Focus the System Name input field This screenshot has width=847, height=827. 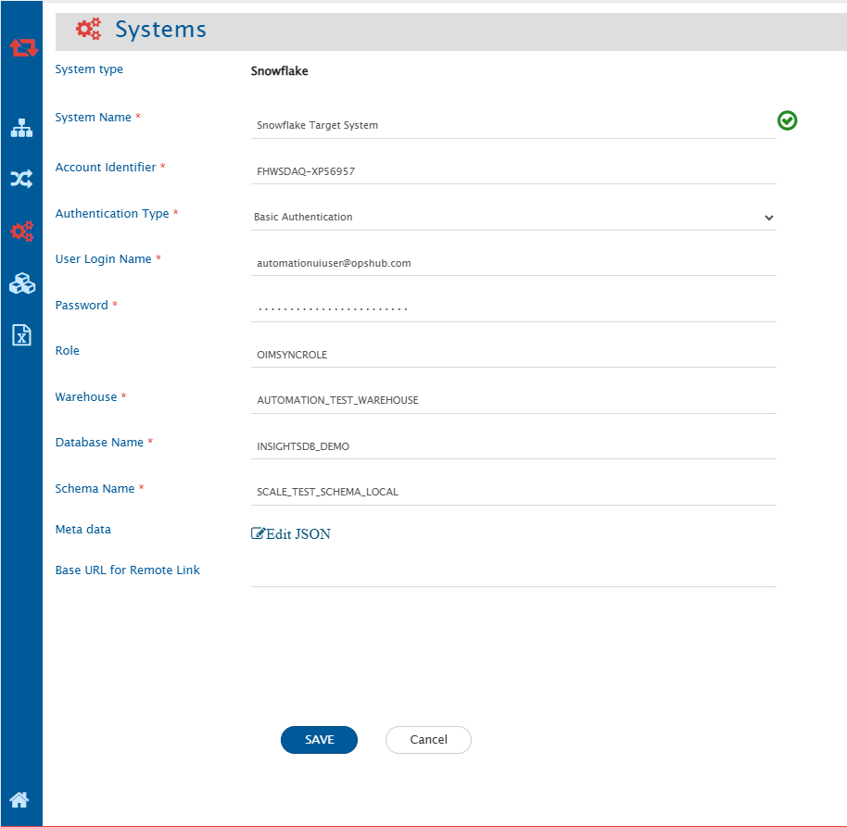click(x=512, y=125)
